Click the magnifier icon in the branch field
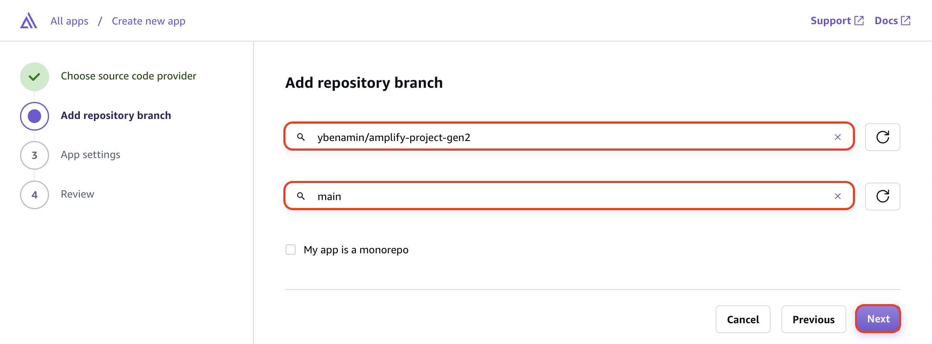 [301, 196]
